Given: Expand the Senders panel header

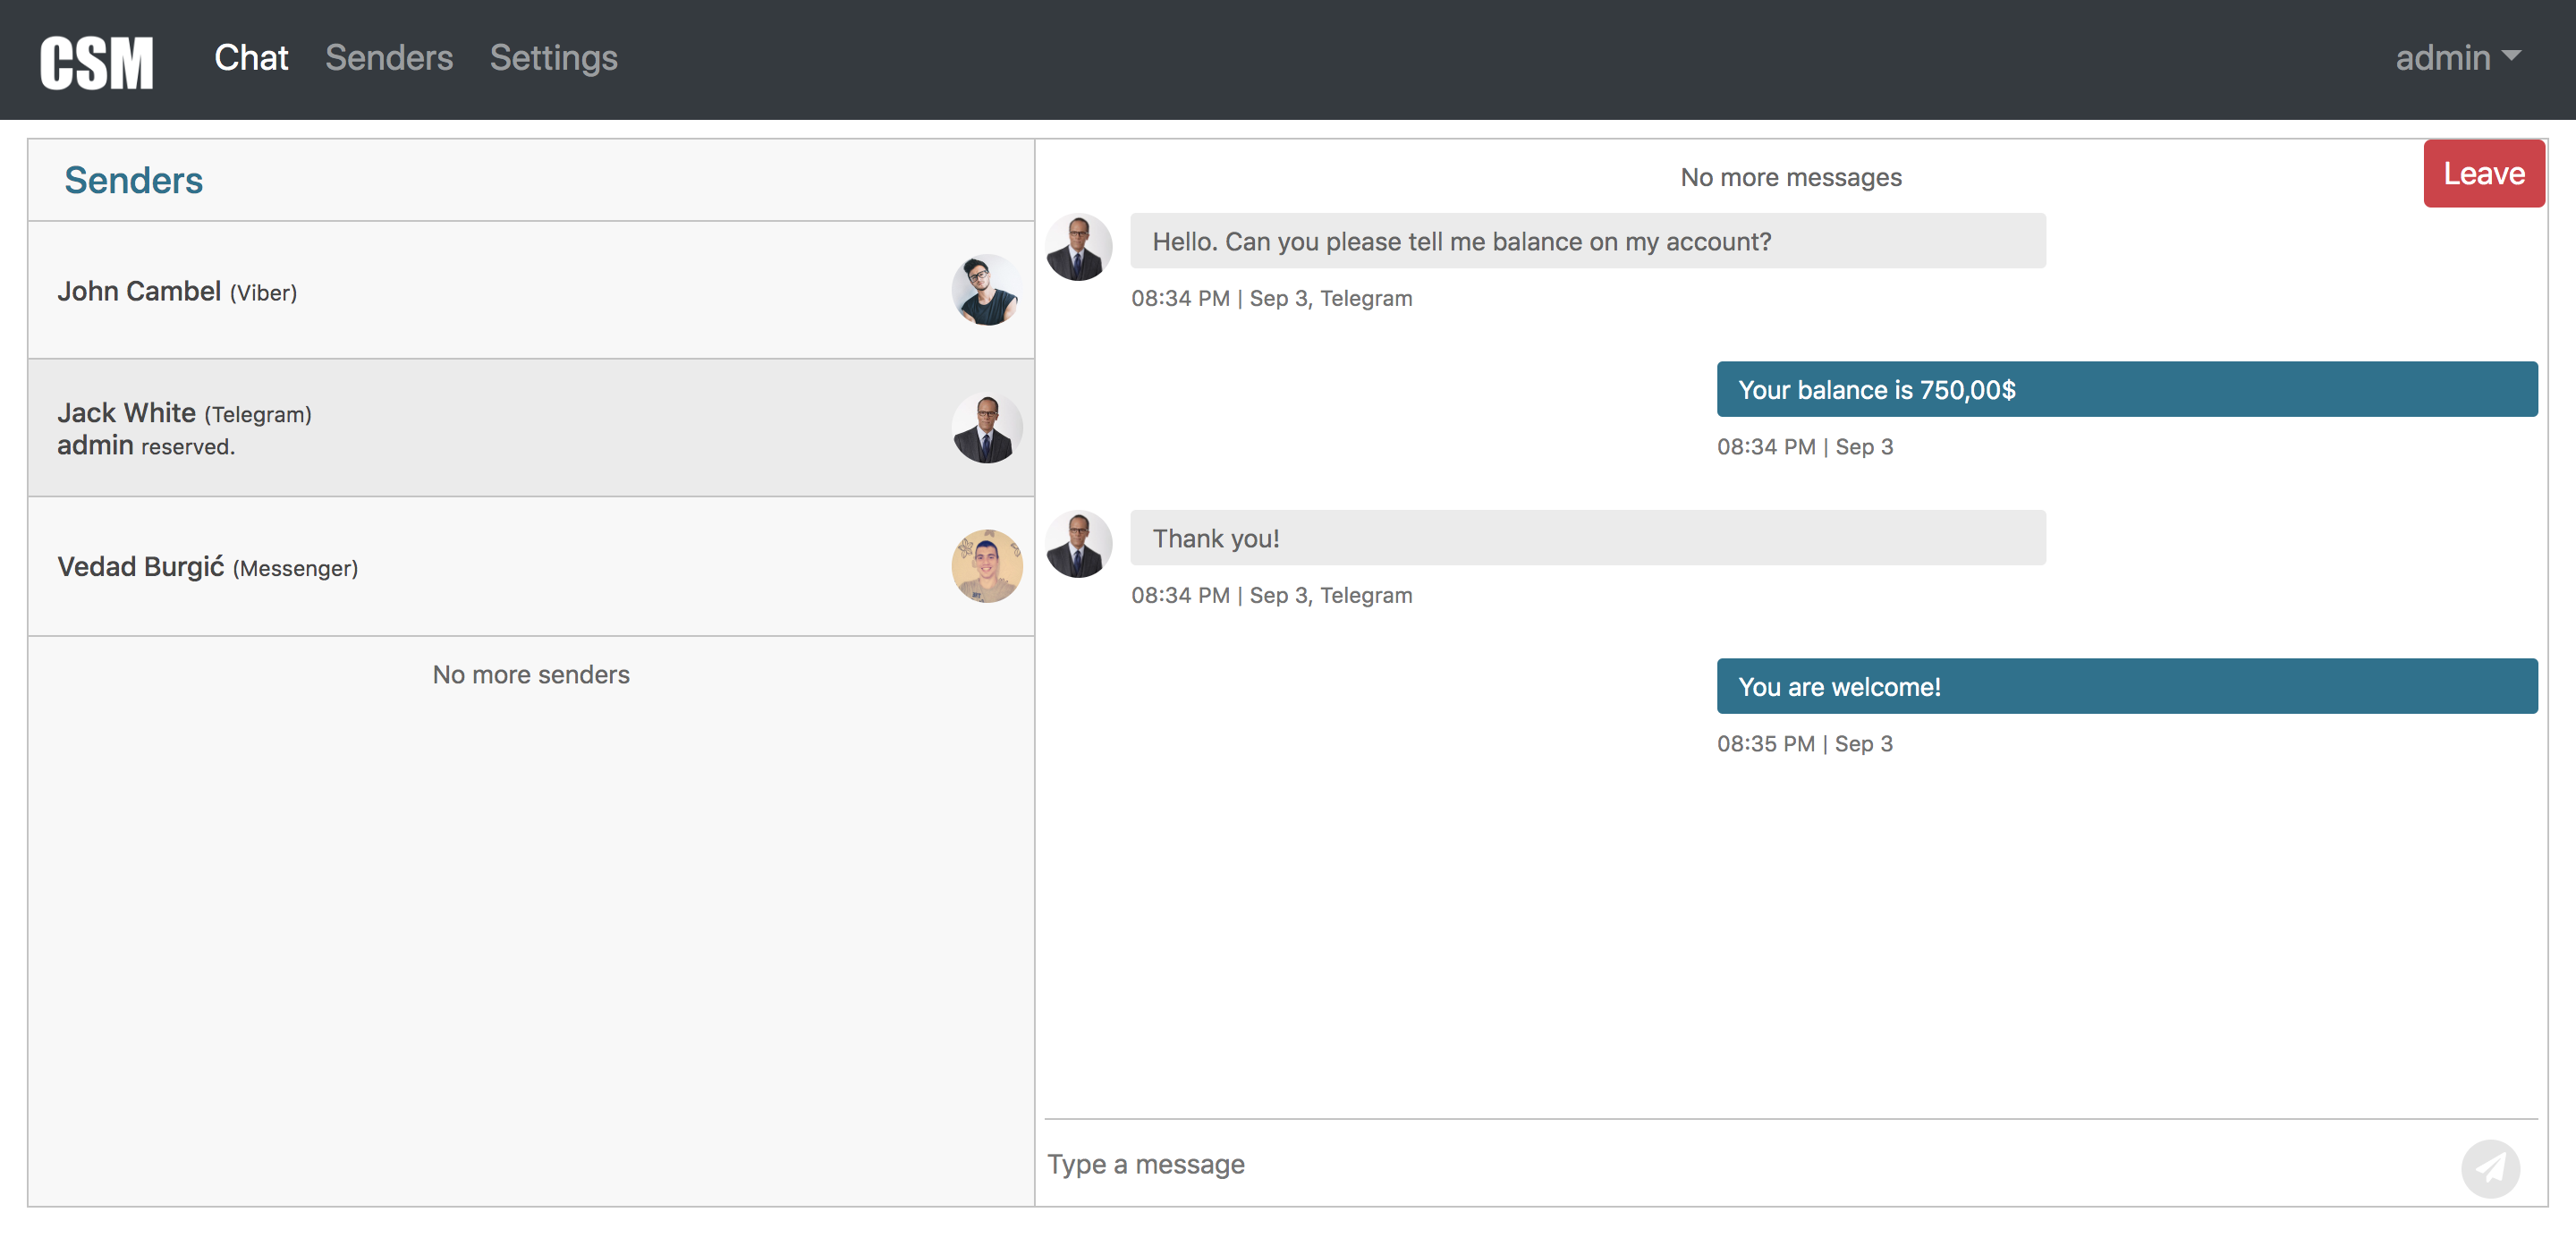Looking at the screenshot, I should click(x=133, y=180).
